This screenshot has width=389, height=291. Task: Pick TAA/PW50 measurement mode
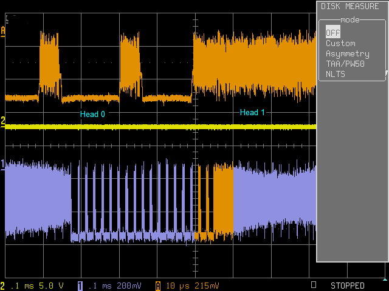pyautogui.click(x=345, y=64)
